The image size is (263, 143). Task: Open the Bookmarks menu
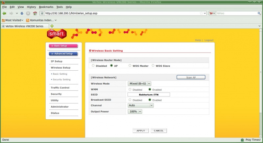tap(46, 7)
